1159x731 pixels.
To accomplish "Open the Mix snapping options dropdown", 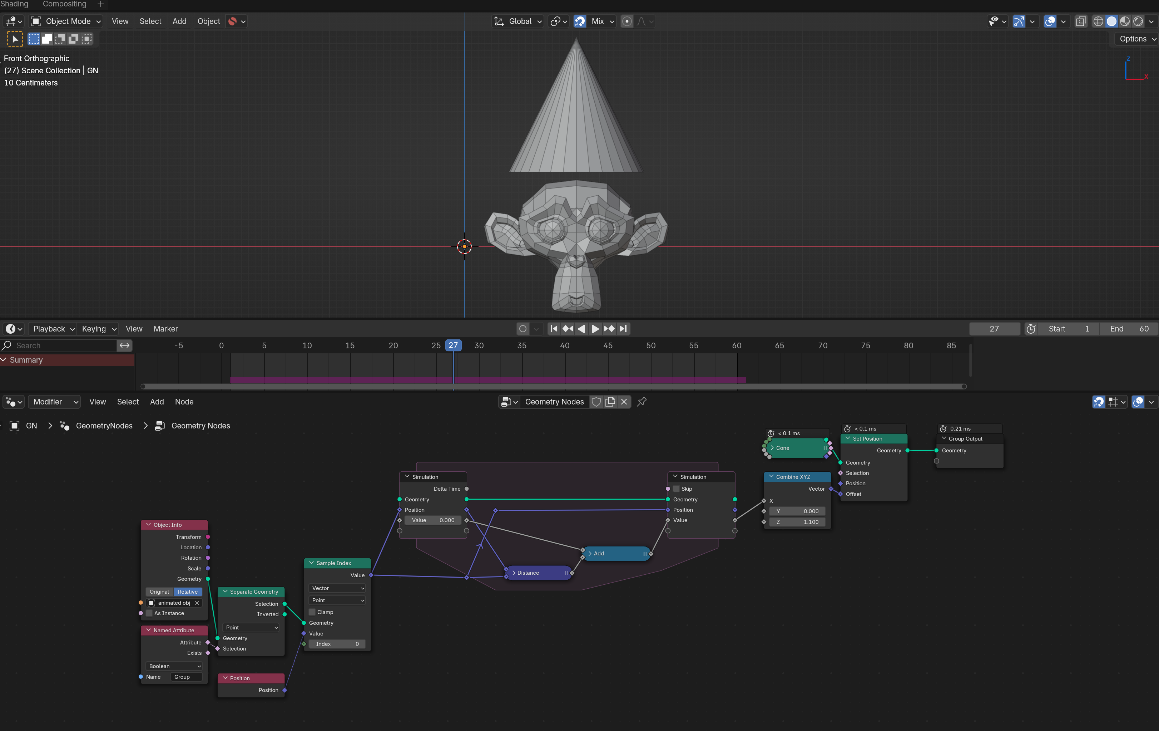I will click(603, 21).
